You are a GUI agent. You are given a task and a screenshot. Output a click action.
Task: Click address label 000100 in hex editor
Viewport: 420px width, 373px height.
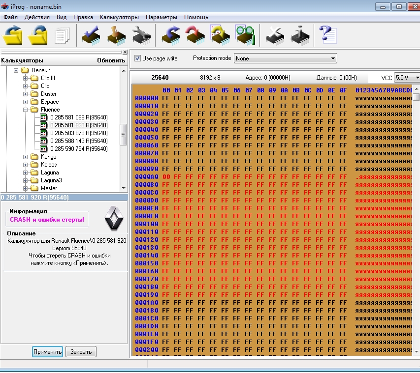[147, 224]
